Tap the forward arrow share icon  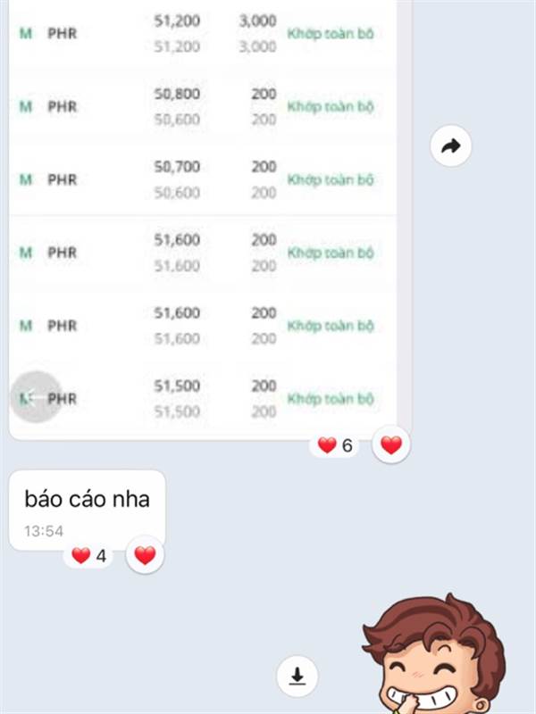tap(451, 146)
